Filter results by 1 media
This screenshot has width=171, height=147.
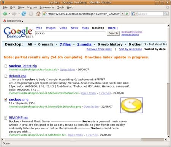click(84, 44)
